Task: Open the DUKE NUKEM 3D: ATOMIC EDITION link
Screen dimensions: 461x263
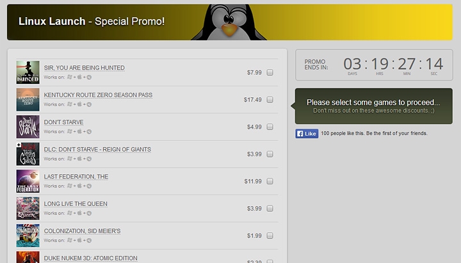Action: [x=90, y=259]
